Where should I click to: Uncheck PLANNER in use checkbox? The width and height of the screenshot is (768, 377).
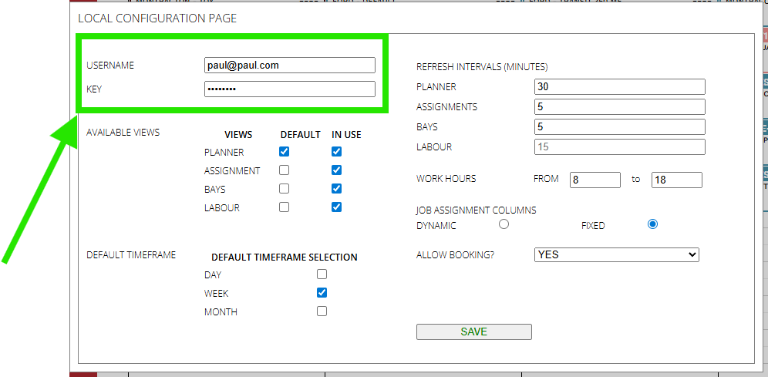click(x=336, y=152)
